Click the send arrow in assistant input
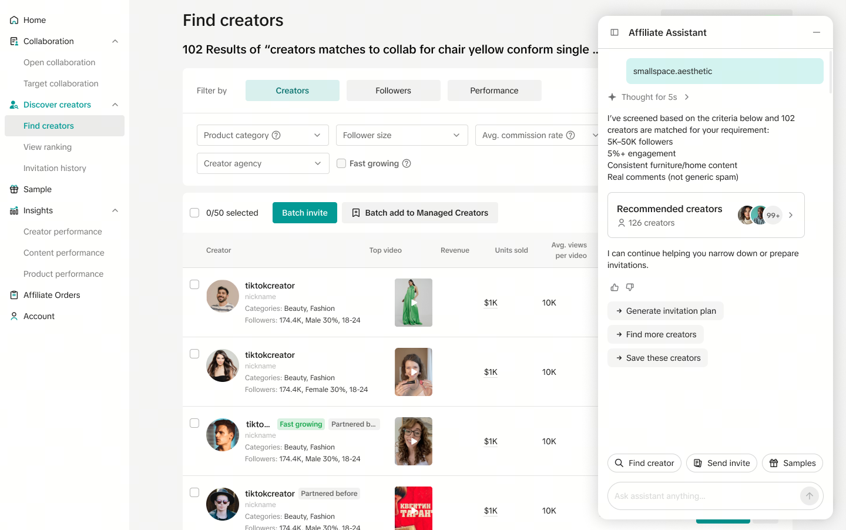The height and width of the screenshot is (530, 846). (810, 496)
